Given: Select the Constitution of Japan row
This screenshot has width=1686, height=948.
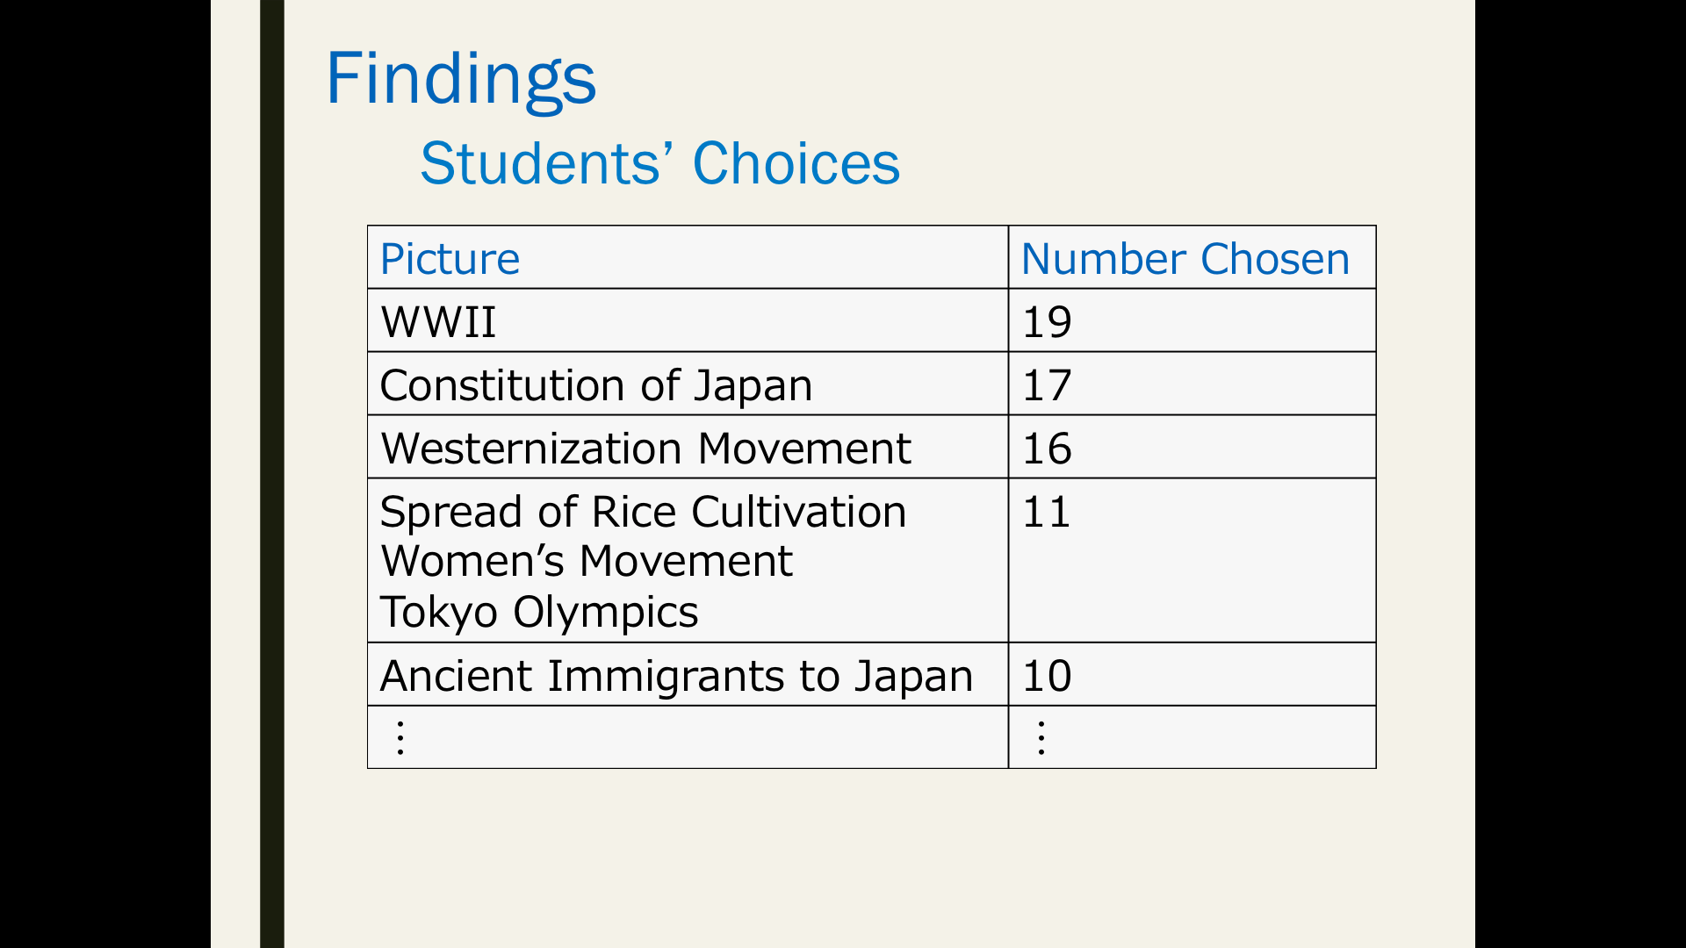Looking at the screenshot, I should click(x=871, y=384).
